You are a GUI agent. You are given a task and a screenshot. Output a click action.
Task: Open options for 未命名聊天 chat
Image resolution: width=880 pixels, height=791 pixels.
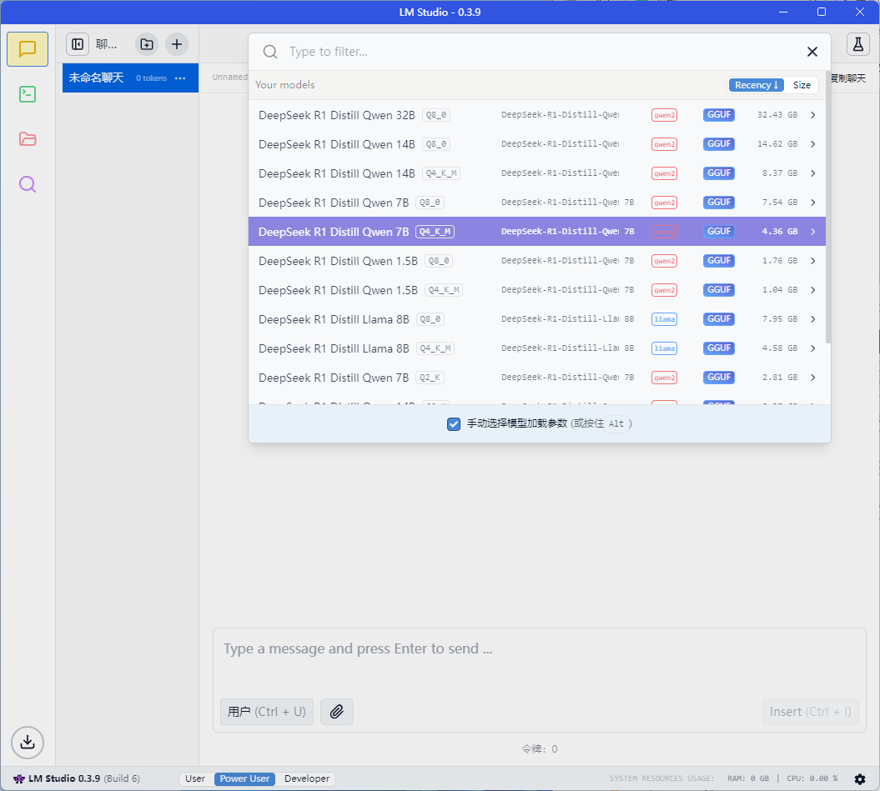tap(180, 78)
